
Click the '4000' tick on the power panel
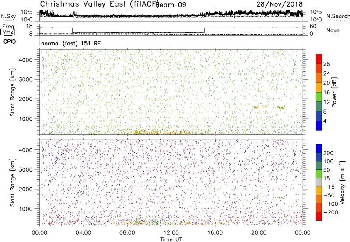coord(25,60)
